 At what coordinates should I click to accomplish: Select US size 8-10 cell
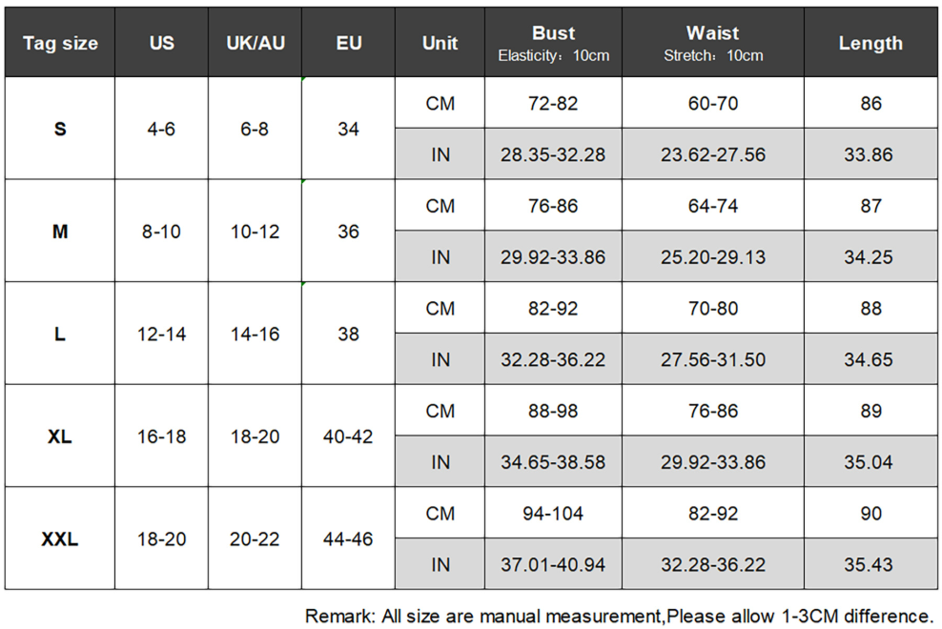pos(161,232)
